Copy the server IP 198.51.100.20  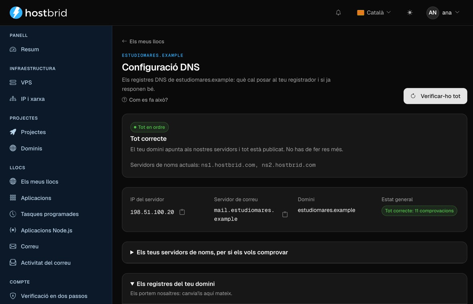tap(182, 212)
